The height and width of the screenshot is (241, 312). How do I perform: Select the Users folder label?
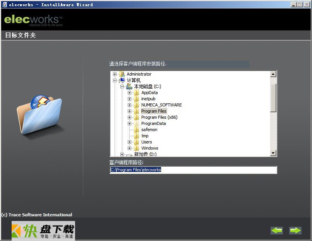(146, 142)
